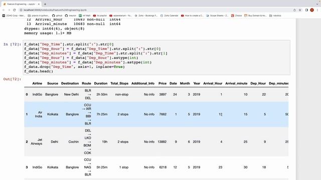Click the Air India airline cell
The height and width of the screenshot is (180, 321).
click(x=39, y=114)
